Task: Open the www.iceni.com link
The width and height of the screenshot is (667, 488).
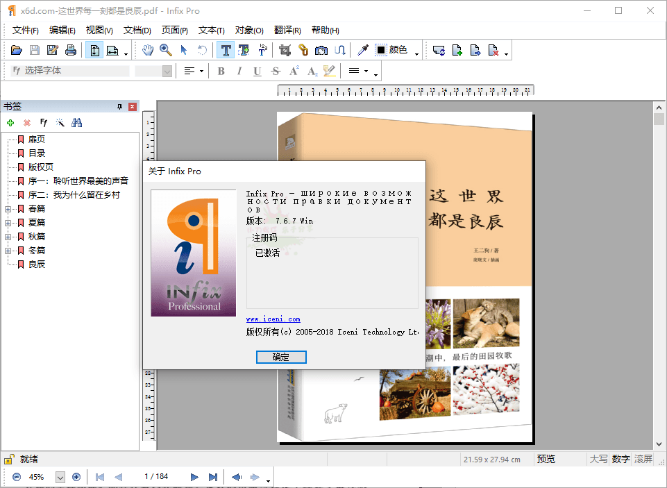Action: [273, 319]
